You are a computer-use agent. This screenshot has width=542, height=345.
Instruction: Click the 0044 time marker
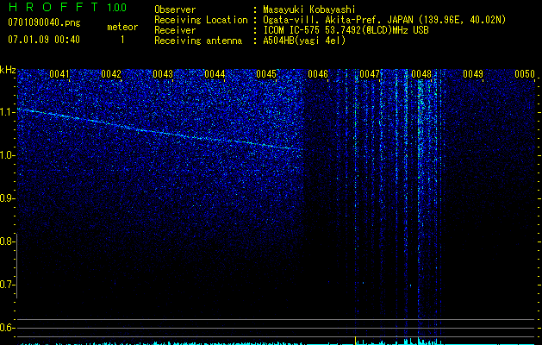(215, 74)
